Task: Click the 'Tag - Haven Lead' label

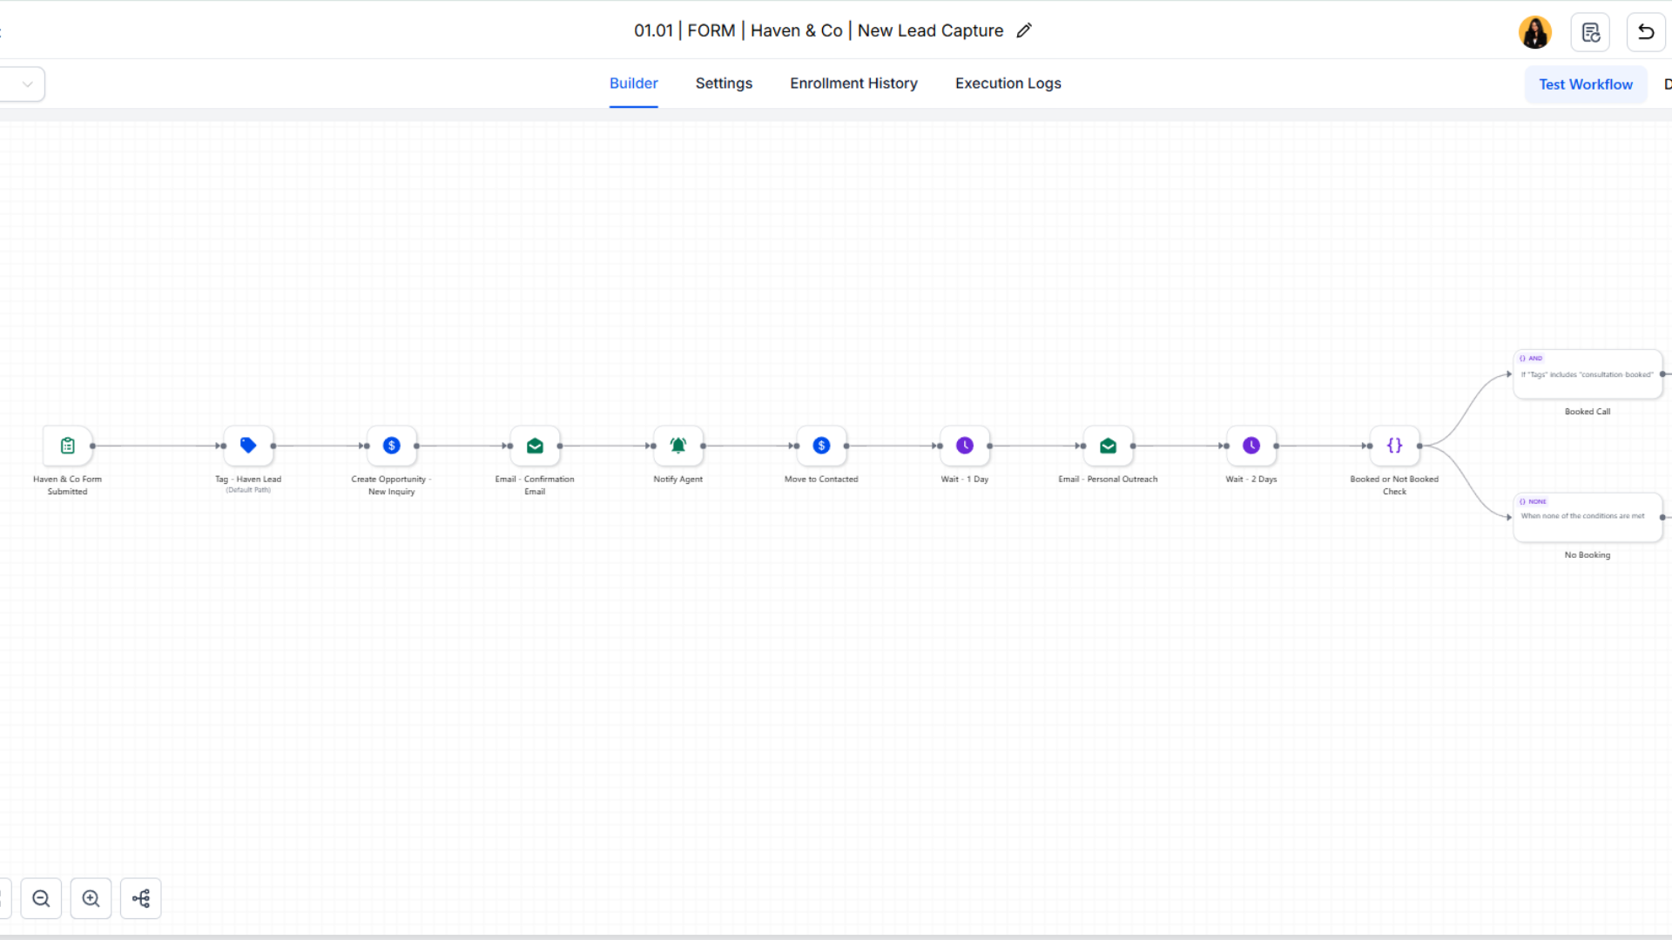Action: tap(248, 480)
